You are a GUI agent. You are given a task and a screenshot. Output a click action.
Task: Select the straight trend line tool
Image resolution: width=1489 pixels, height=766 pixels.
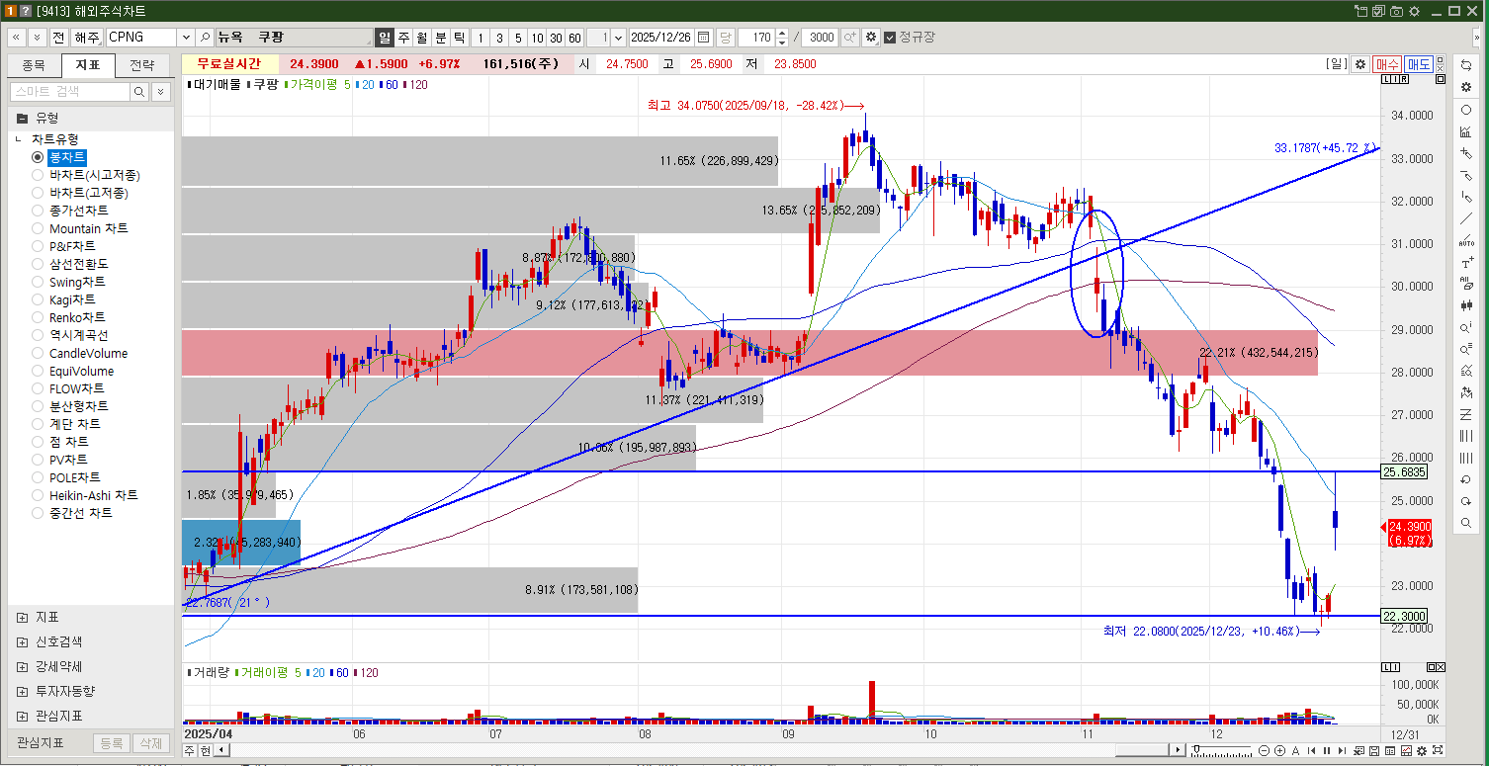pyautogui.click(x=1466, y=218)
